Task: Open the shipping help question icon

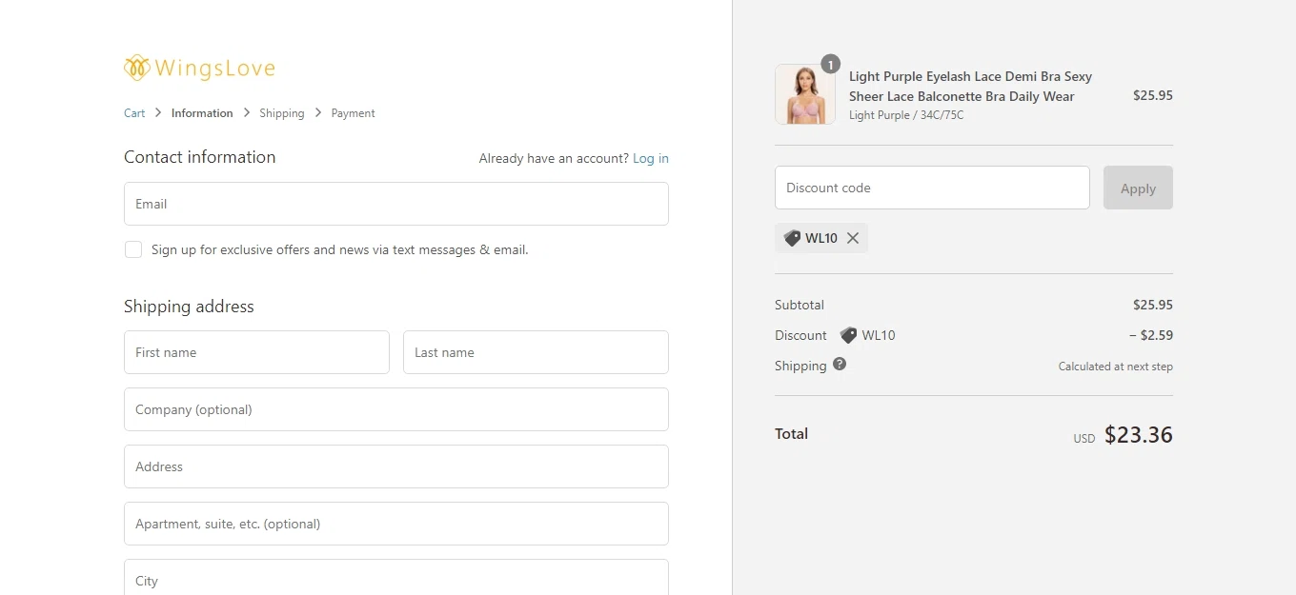Action: pyautogui.click(x=840, y=364)
